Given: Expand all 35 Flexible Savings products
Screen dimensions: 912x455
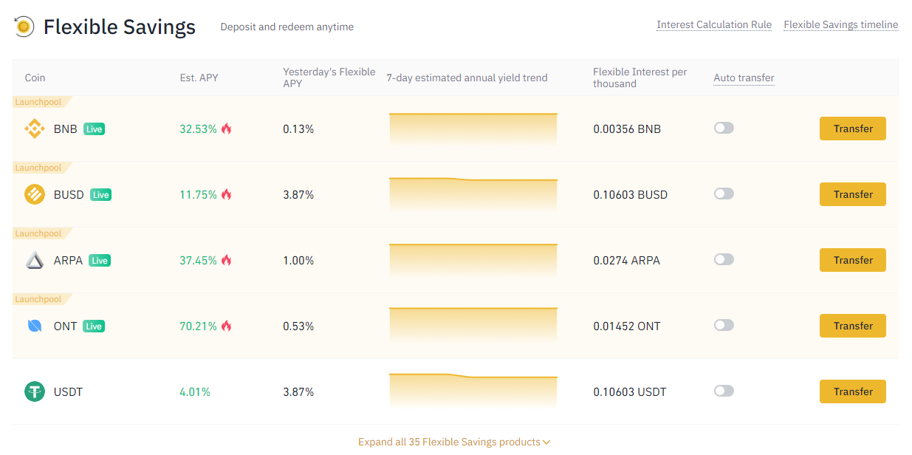Looking at the screenshot, I should (454, 442).
